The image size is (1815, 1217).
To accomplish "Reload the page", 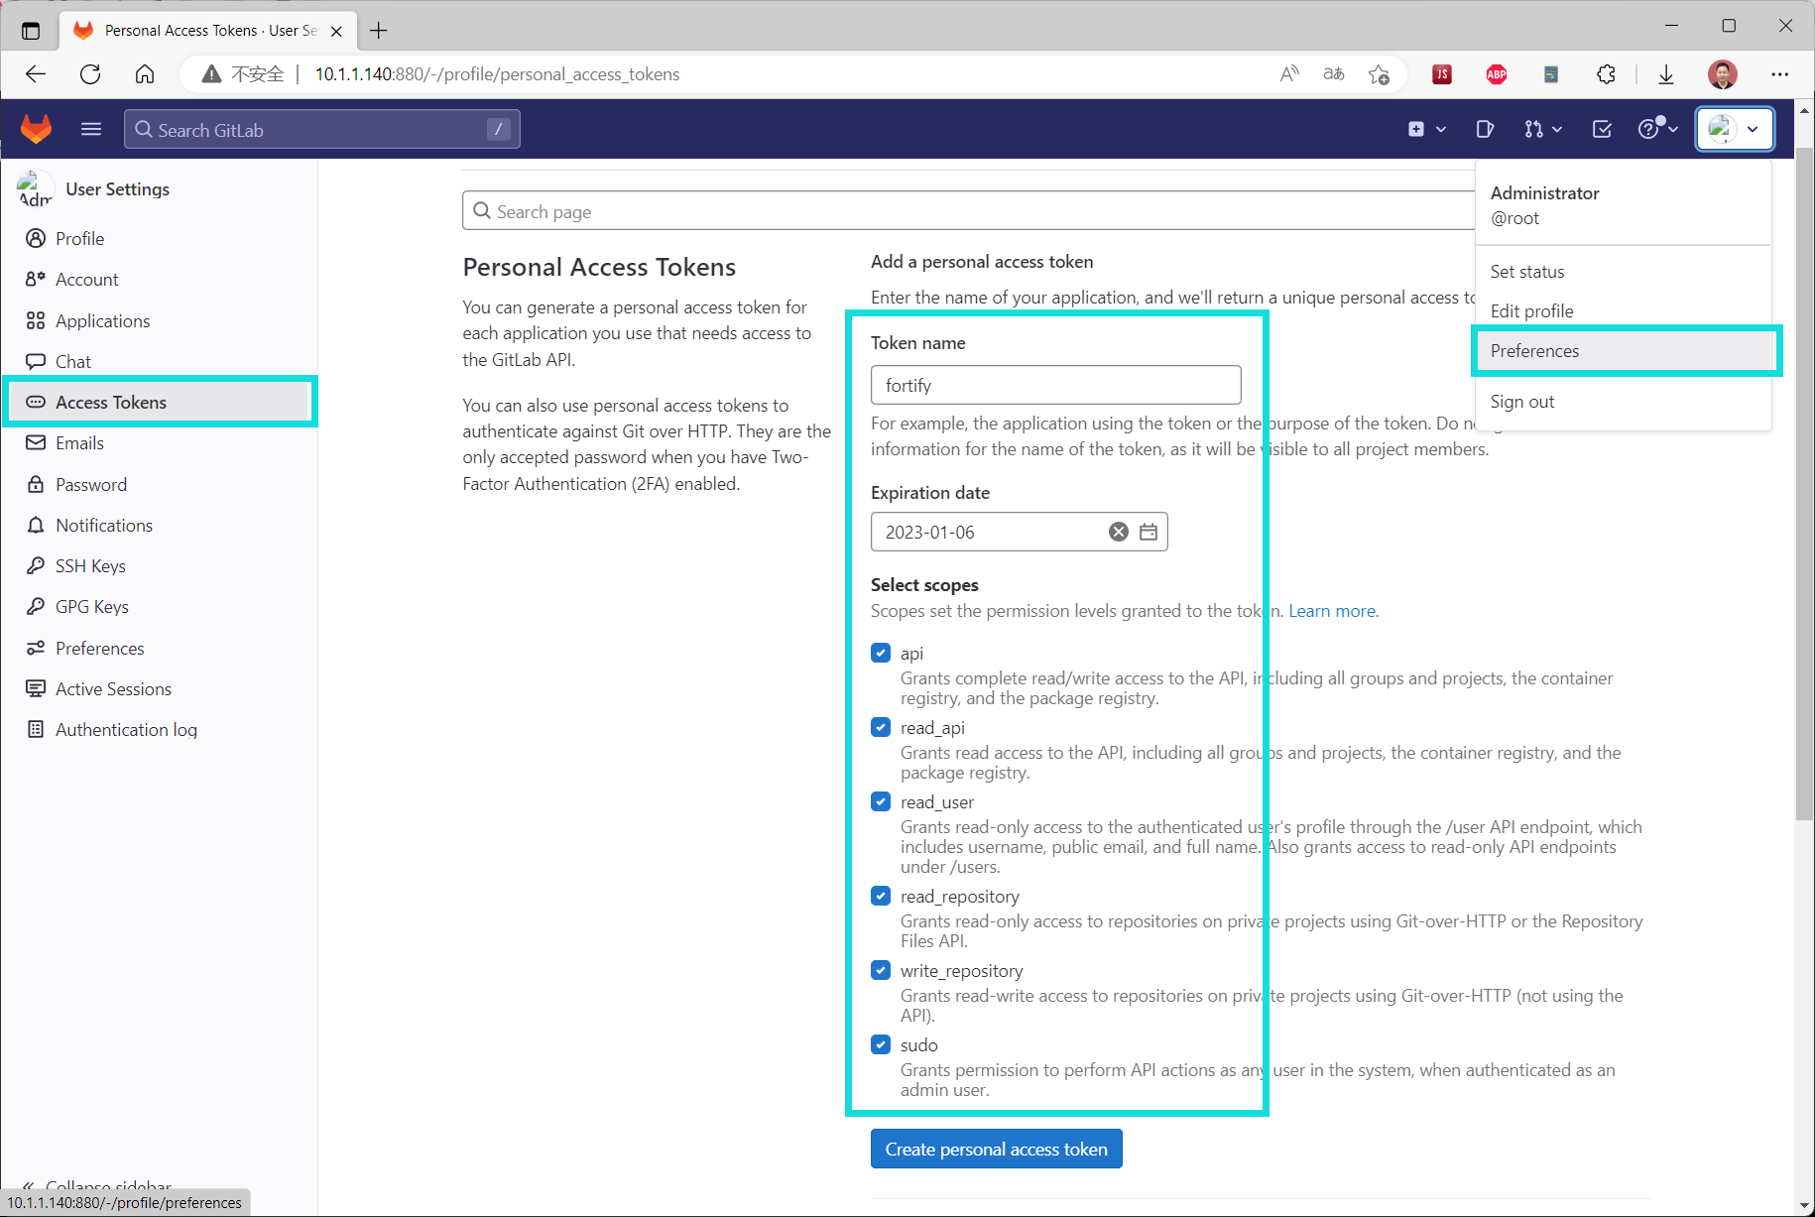I will coord(90,74).
